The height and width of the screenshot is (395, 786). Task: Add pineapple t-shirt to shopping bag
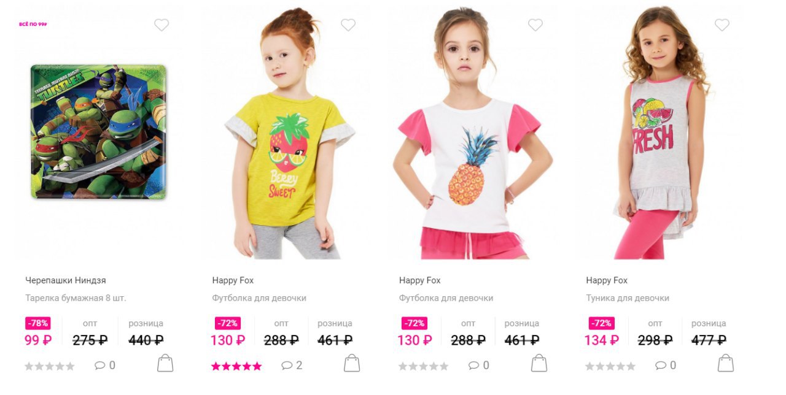point(539,363)
